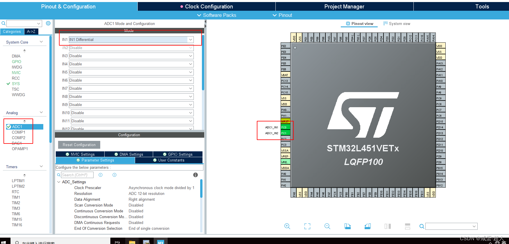Select Parameter Settings tab
The width and height of the screenshot is (509, 244).
point(95,160)
